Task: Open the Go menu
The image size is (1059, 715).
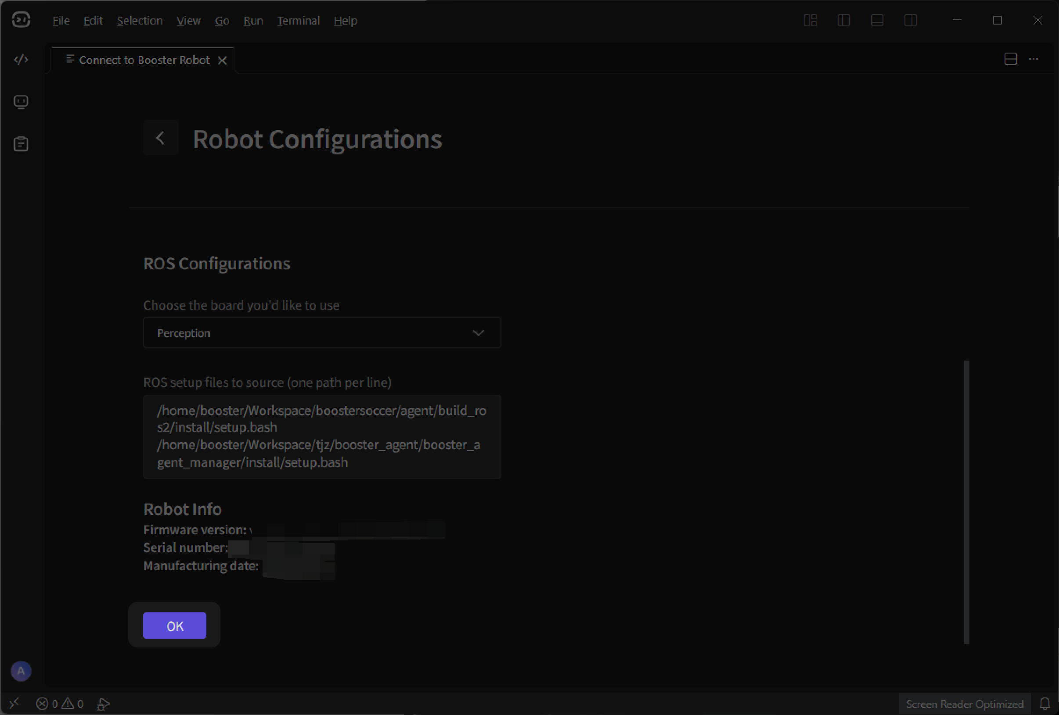Action: (x=222, y=21)
